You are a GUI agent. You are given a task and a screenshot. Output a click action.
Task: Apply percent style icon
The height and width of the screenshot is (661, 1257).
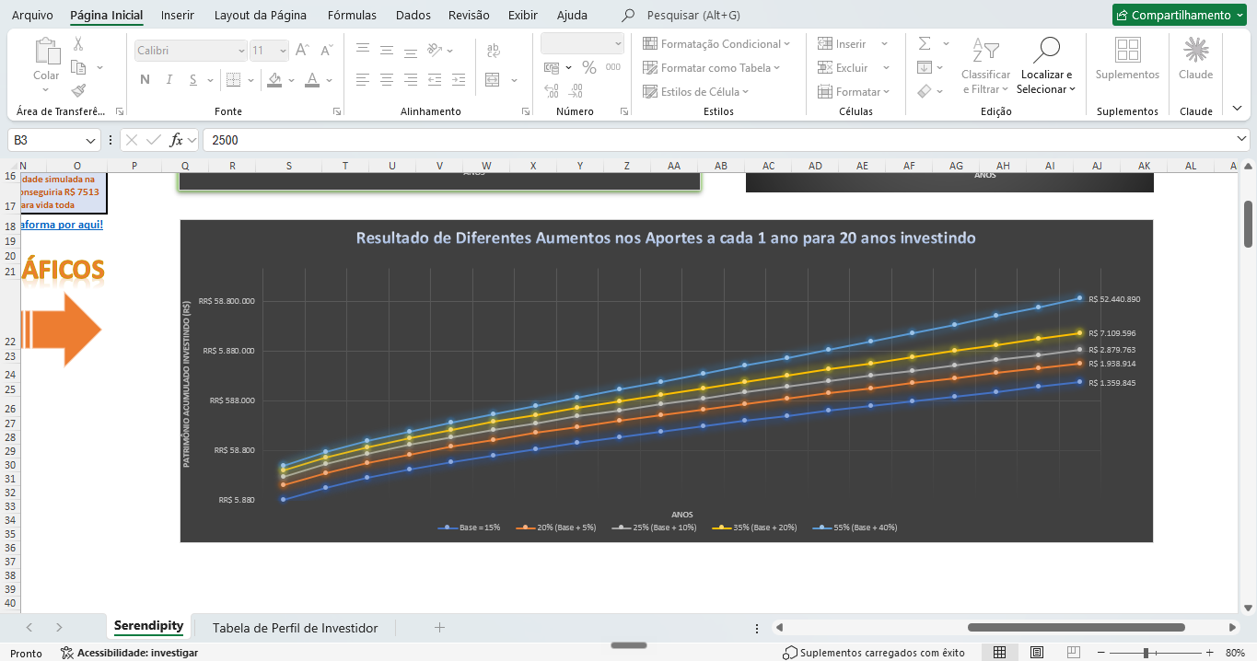(589, 67)
